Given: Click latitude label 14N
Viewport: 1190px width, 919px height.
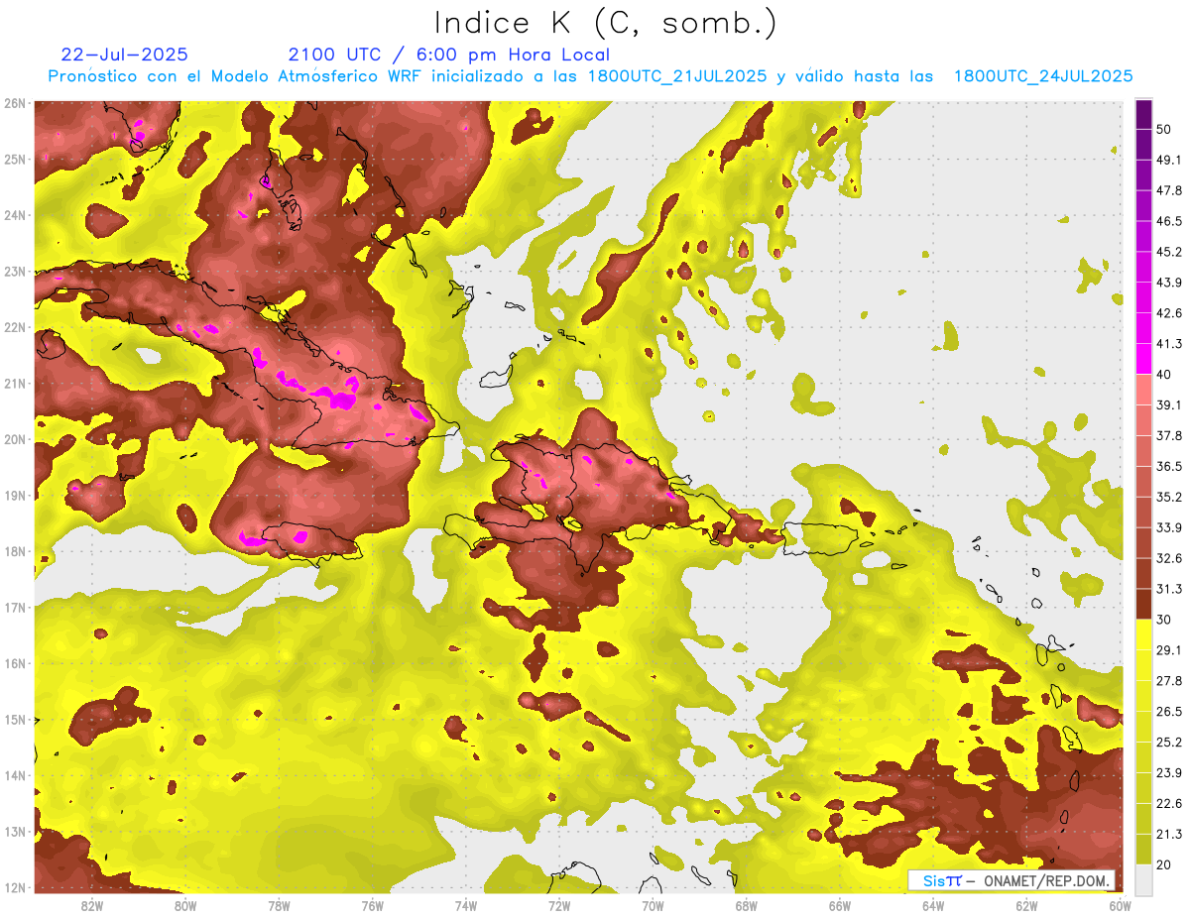Looking at the screenshot, I should [15, 775].
